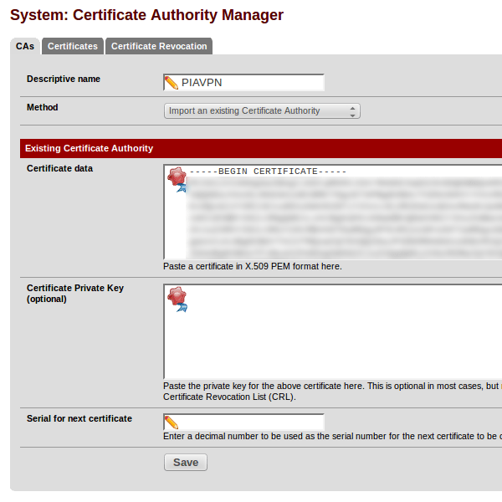Click the 'Method' label
The width and height of the screenshot is (502, 502).
coord(43,107)
